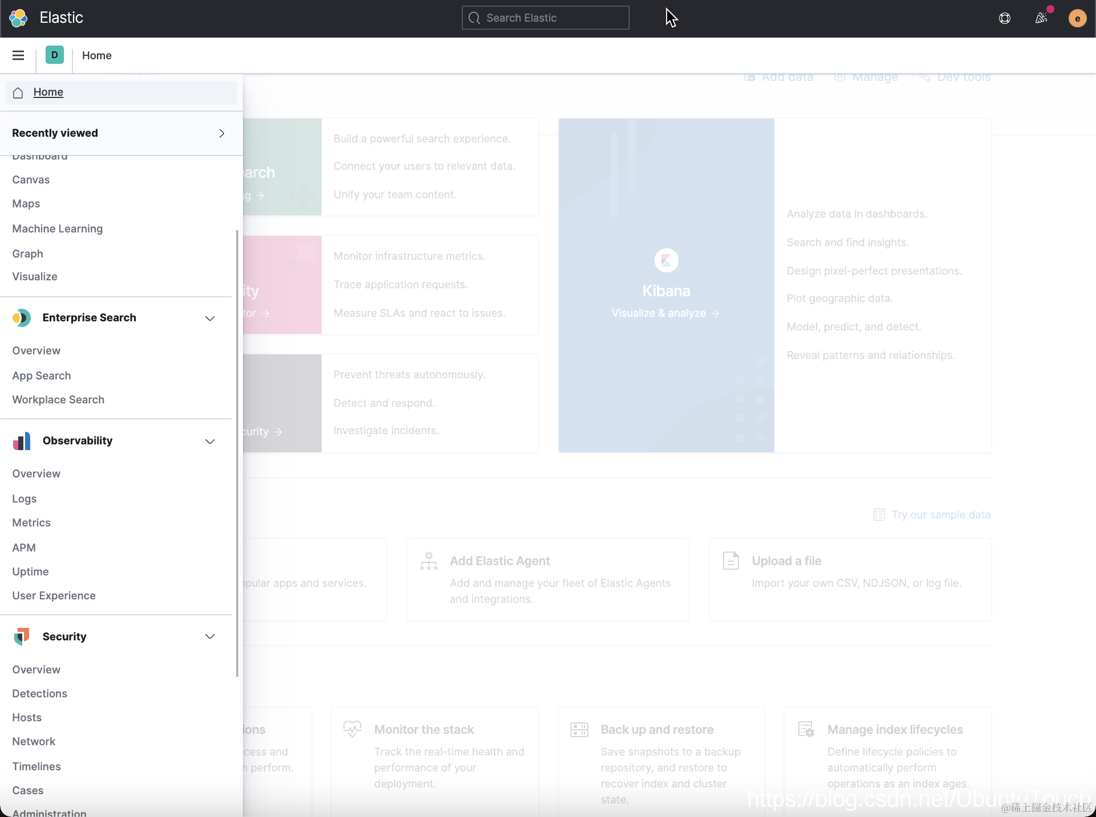Expand the Recently viewed section
This screenshot has width=1096, height=817.
pos(222,133)
